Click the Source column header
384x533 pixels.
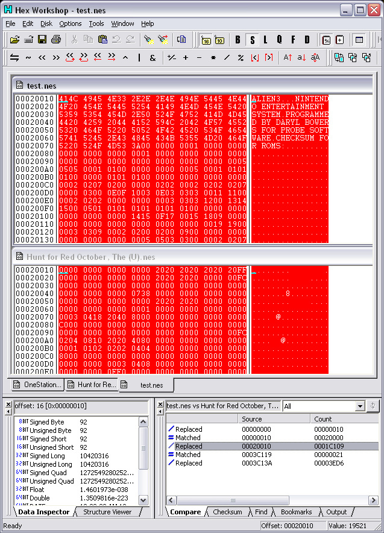pos(274,419)
